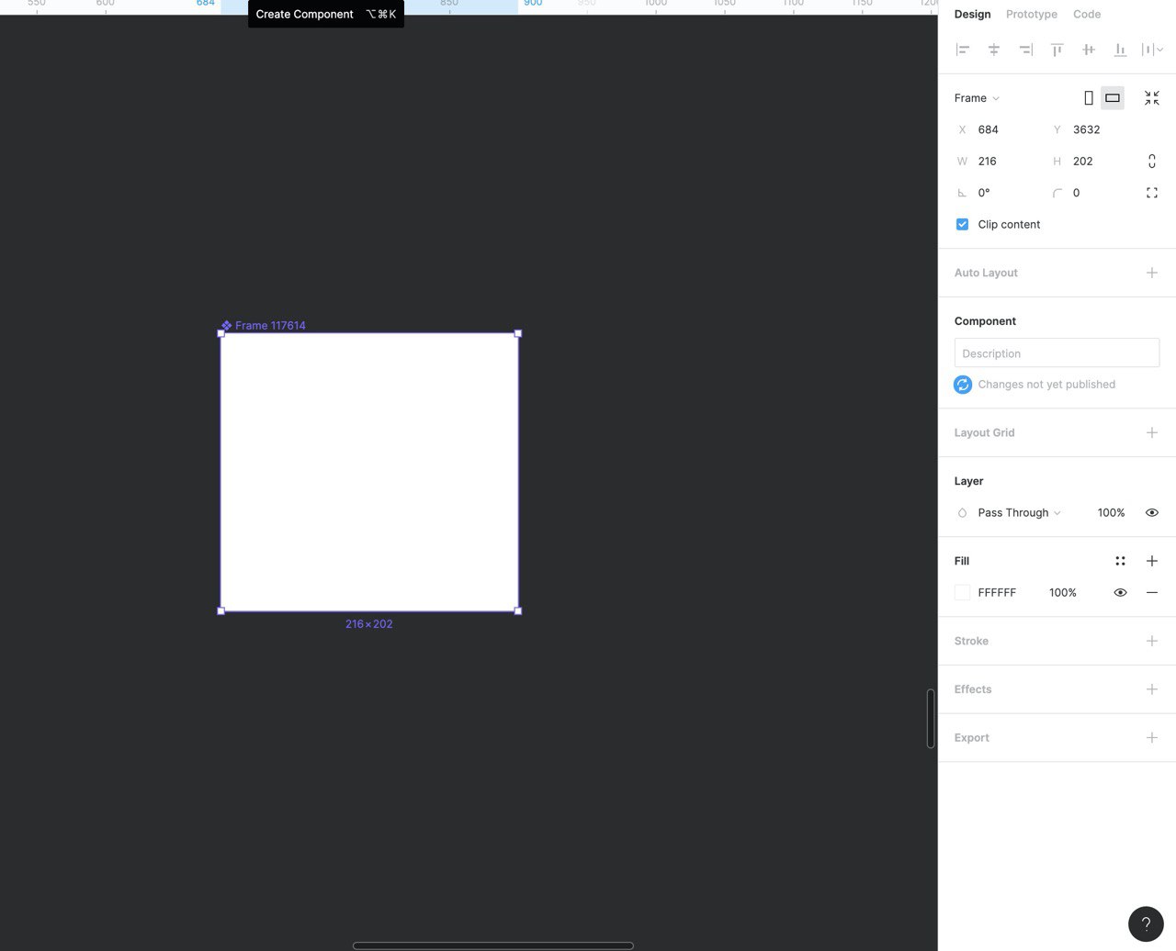Remove the FFFFFF fill
1176x951 pixels.
click(1152, 593)
